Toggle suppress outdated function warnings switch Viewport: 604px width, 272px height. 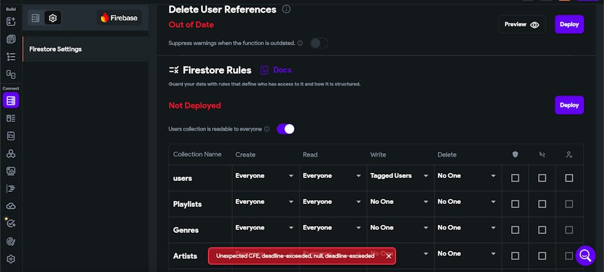pos(319,43)
